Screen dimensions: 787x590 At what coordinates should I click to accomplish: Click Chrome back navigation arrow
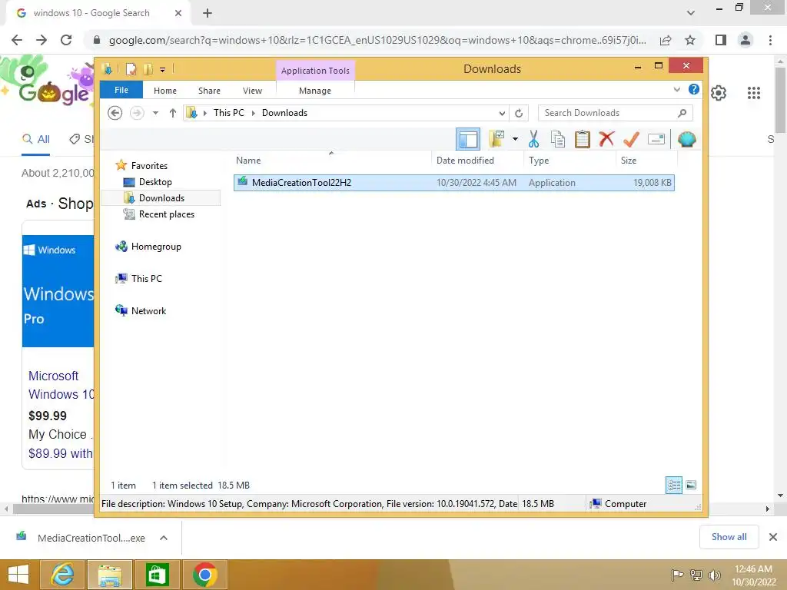pos(17,40)
